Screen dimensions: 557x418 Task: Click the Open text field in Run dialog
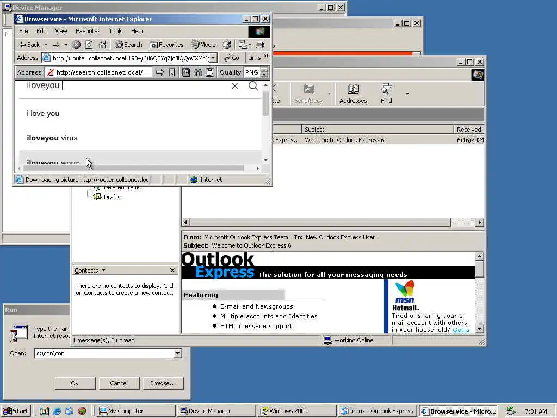pos(104,353)
